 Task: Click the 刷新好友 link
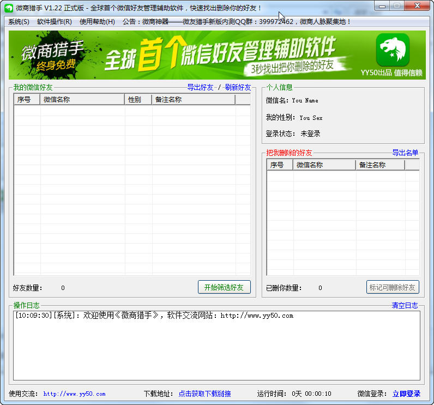(238, 87)
